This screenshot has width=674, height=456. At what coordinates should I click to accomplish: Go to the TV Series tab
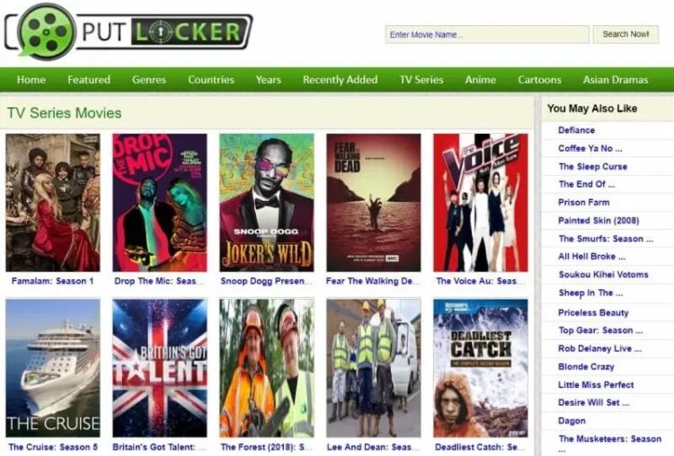(421, 80)
